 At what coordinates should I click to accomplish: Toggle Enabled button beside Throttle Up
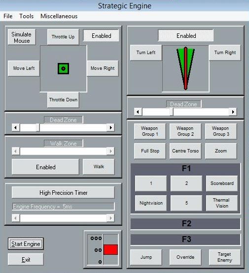tap(102, 36)
